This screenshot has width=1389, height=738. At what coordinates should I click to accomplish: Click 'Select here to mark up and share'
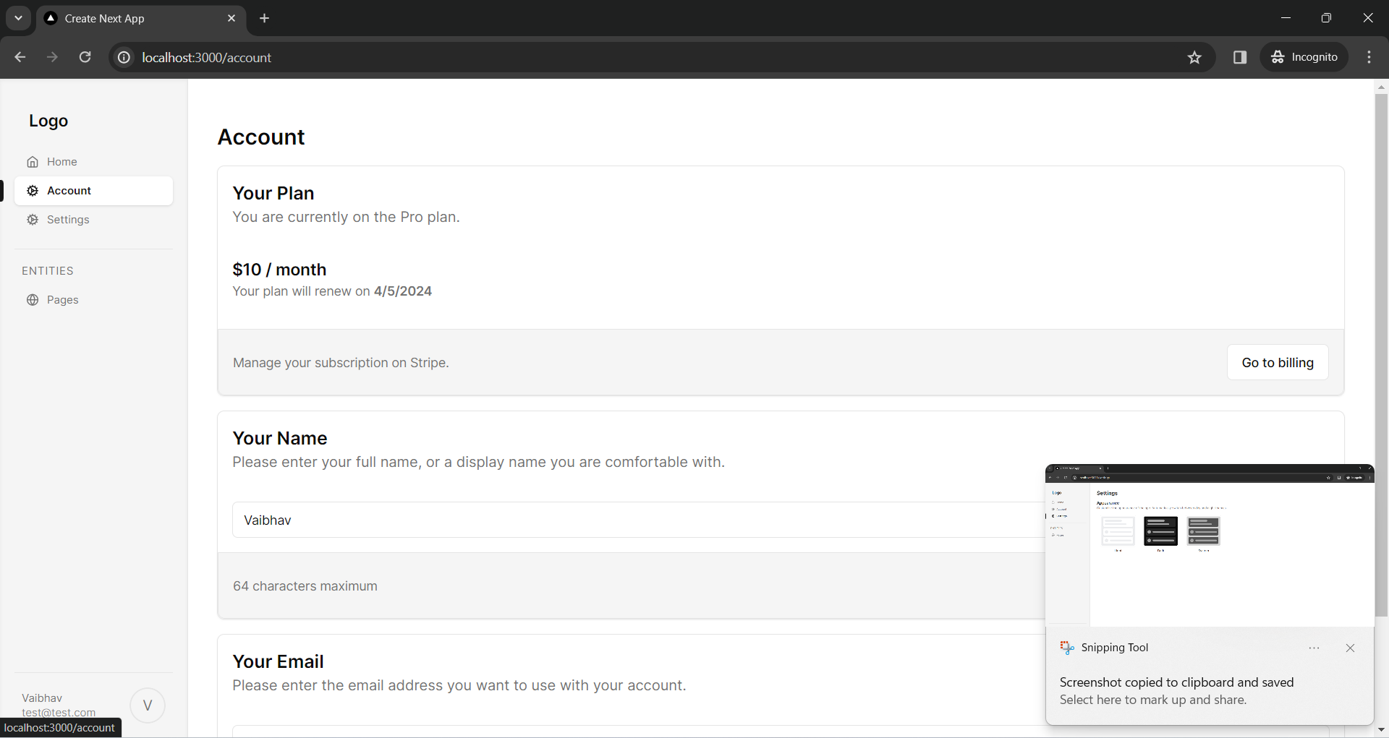[x=1153, y=700]
